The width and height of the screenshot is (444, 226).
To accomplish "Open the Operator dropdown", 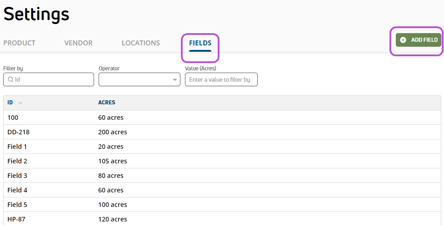I will (x=140, y=79).
